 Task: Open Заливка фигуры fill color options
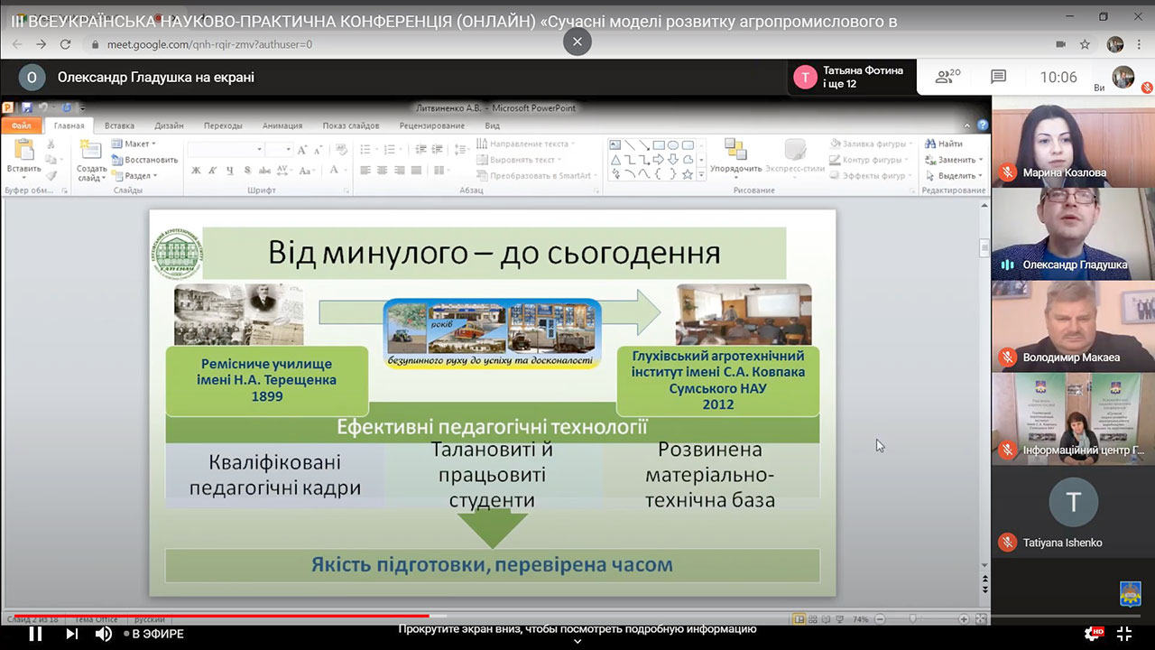coord(872,144)
